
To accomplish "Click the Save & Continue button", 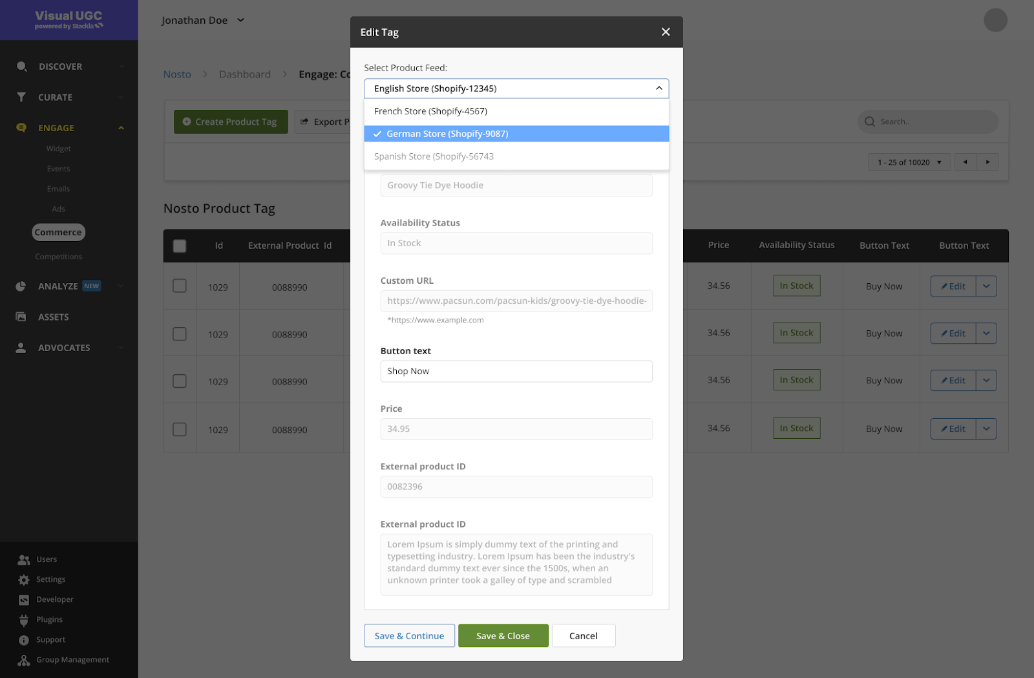I will [409, 636].
